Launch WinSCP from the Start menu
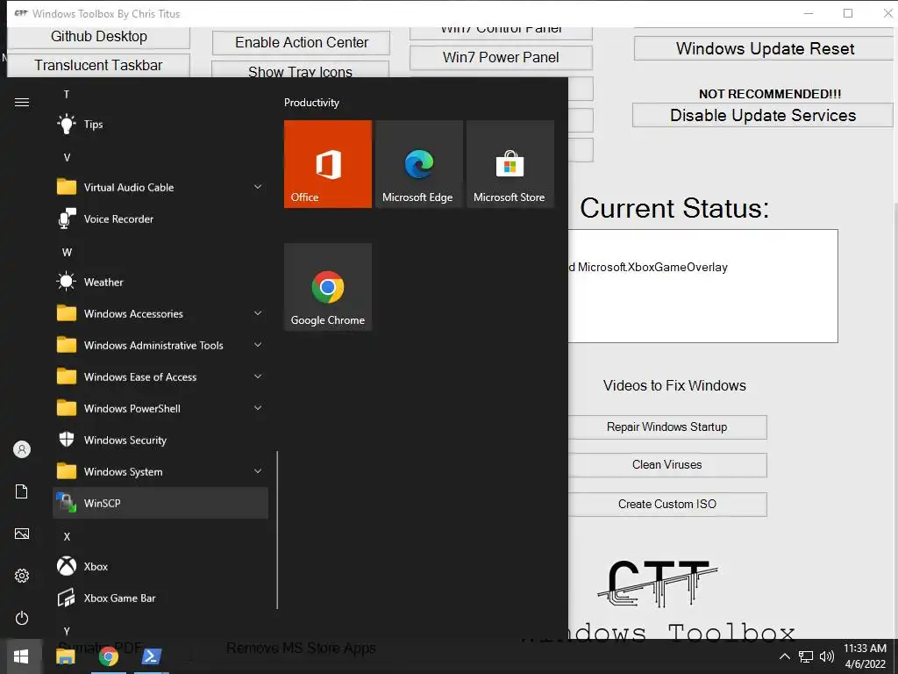The width and height of the screenshot is (898, 674). [160, 503]
